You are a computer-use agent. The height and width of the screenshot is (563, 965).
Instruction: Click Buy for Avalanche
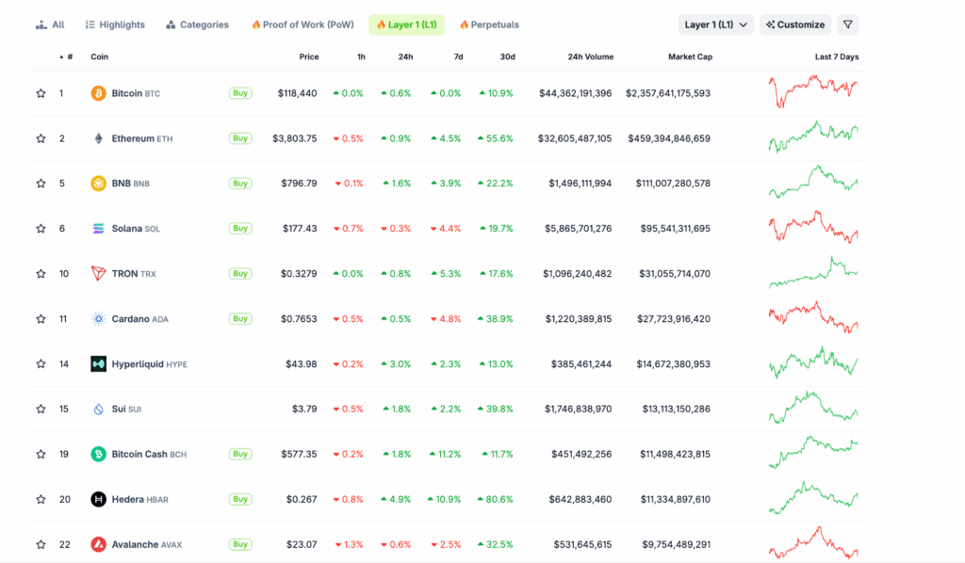tap(240, 544)
